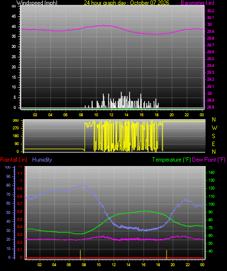Select the "Temperature (°F)" legend label

click(x=171, y=160)
